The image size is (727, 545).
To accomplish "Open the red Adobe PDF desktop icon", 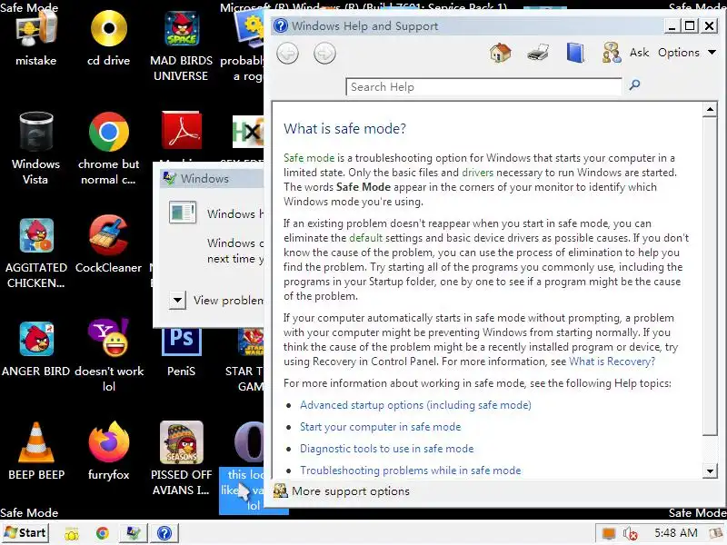I will [181, 130].
